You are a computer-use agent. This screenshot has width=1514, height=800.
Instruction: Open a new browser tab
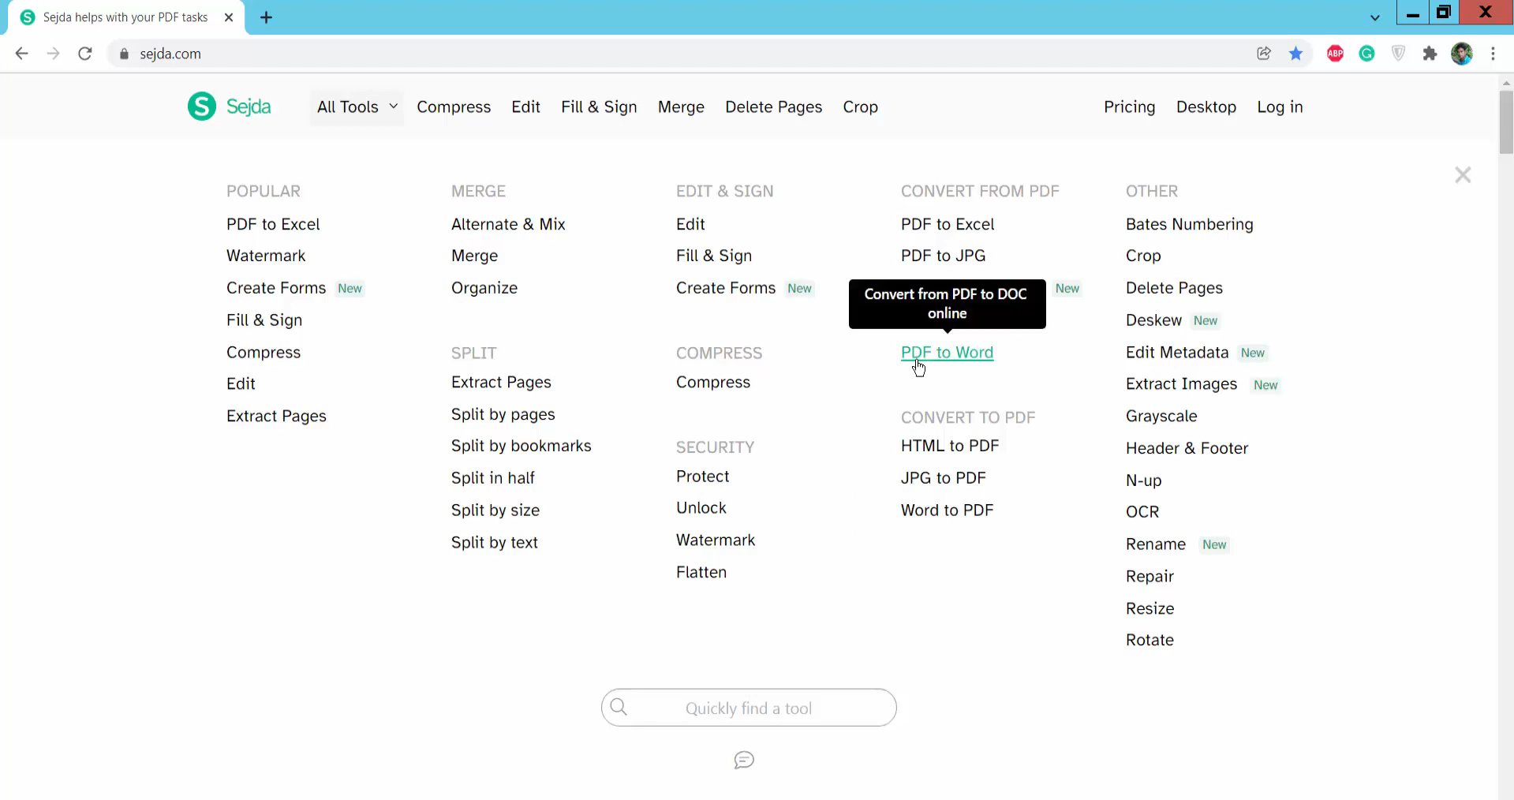267,17
